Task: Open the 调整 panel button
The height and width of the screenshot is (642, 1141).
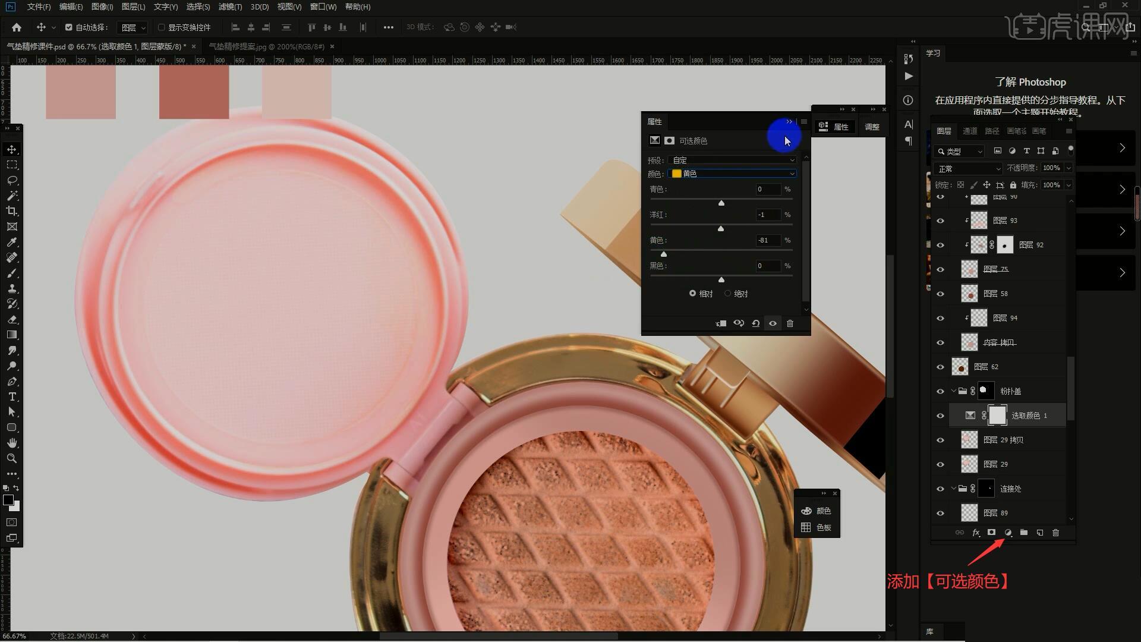Action: tap(871, 127)
